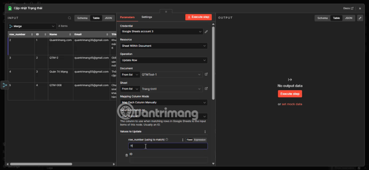Click Name column drag handle icon

pyautogui.click(x=70, y=35)
